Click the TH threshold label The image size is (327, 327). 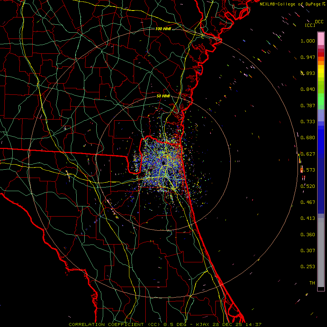click(312, 283)
